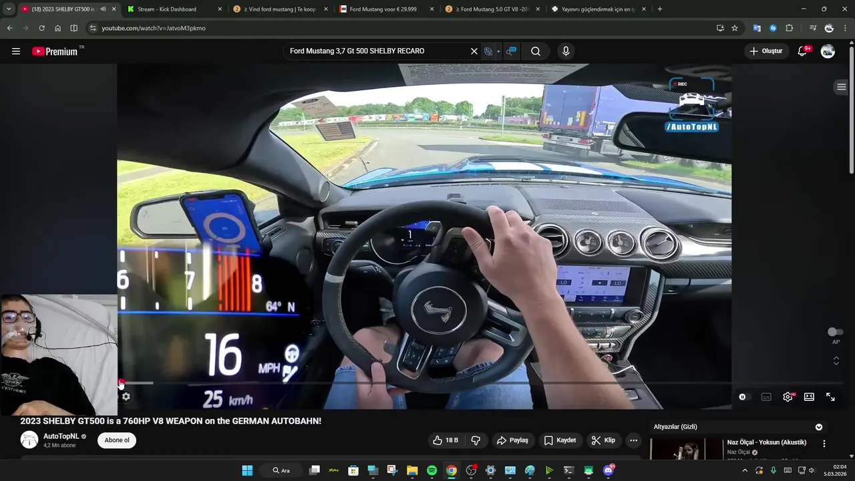Click the YouTube search input field
The image size is (855, 481).
tap(377, 51)
